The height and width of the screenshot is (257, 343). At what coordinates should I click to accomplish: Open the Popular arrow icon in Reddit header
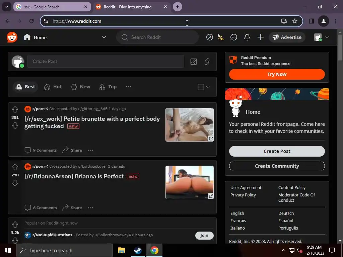click(x=209, y=37)
